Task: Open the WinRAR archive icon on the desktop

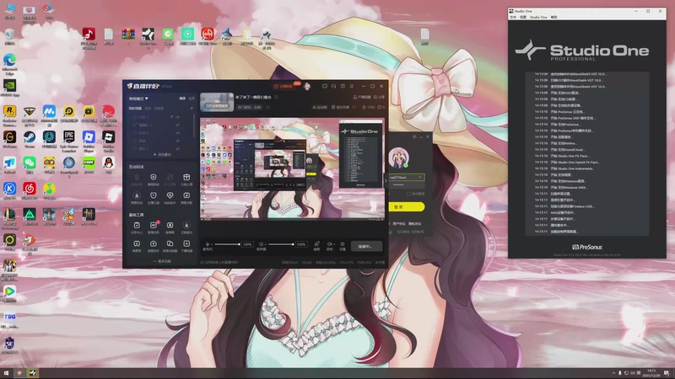Action: (x=128, y=34)
